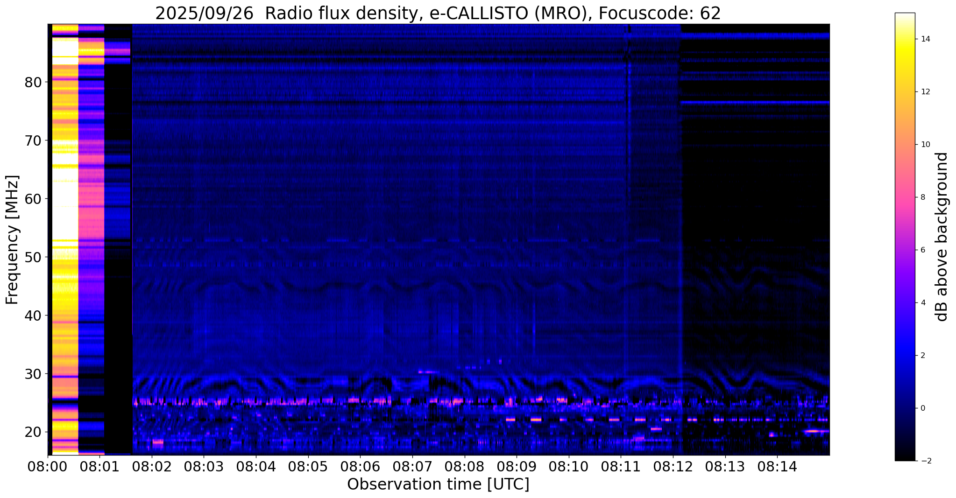This screenshot has height=498, width=956.
Task: Click the 50 MHz frequency tick label
Action: point(33,257)
